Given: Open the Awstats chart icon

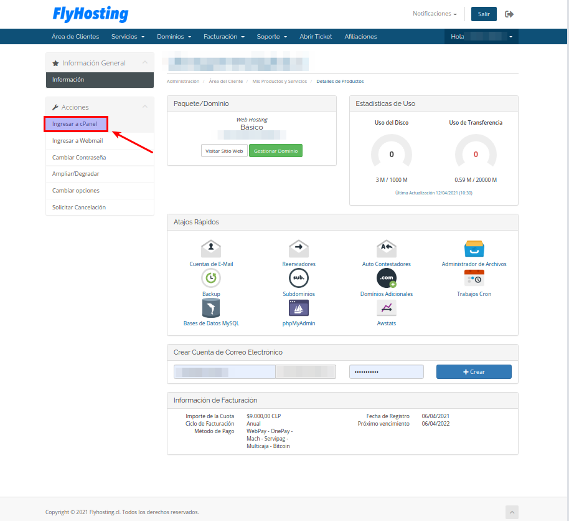Looking at the screenshot, I should (387, 308).
